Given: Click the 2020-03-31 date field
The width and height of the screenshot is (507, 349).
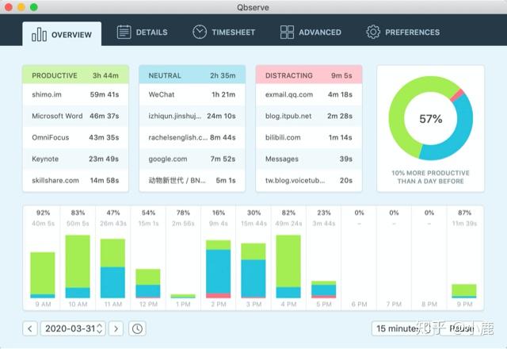Looking at the screenshot, I should tap(73, 328).
